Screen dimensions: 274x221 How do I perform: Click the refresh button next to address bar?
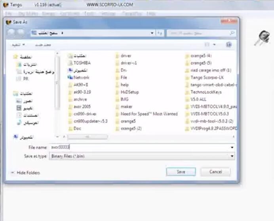point(160,33)
